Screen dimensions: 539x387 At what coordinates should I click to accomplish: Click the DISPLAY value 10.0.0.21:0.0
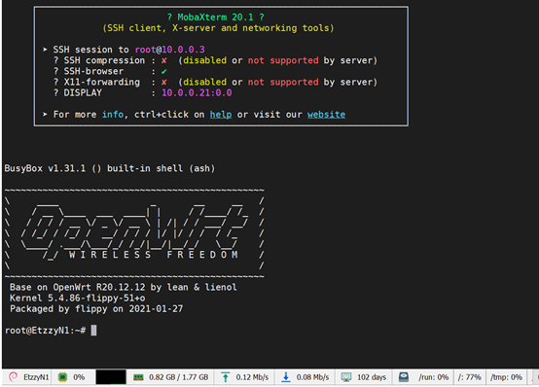click(x=197, y=92)
